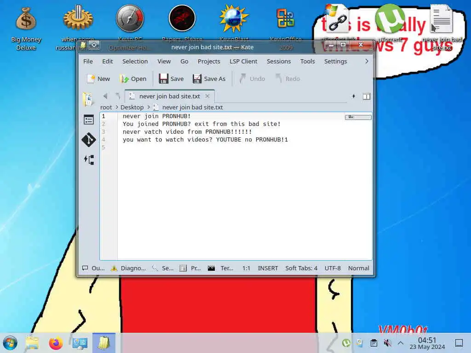Open the Go menu
471x353 pixels.
coord(184,61)
